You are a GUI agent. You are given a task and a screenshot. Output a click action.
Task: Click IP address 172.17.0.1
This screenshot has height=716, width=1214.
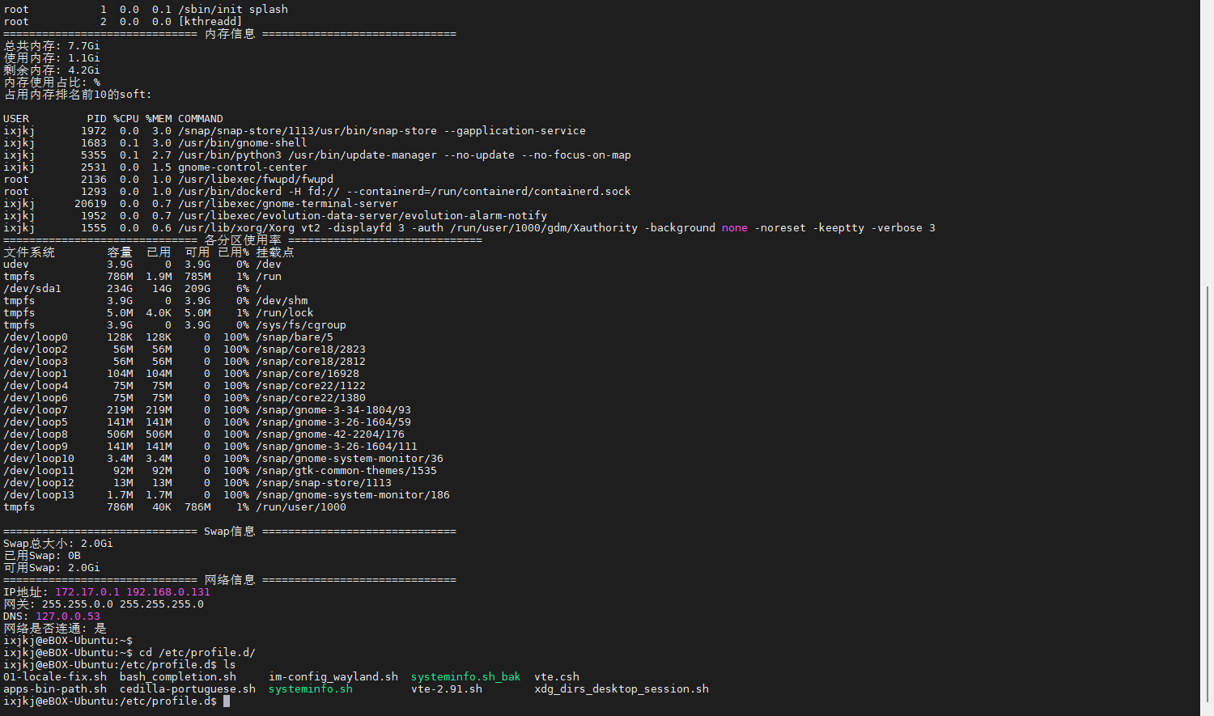point(87,592)
